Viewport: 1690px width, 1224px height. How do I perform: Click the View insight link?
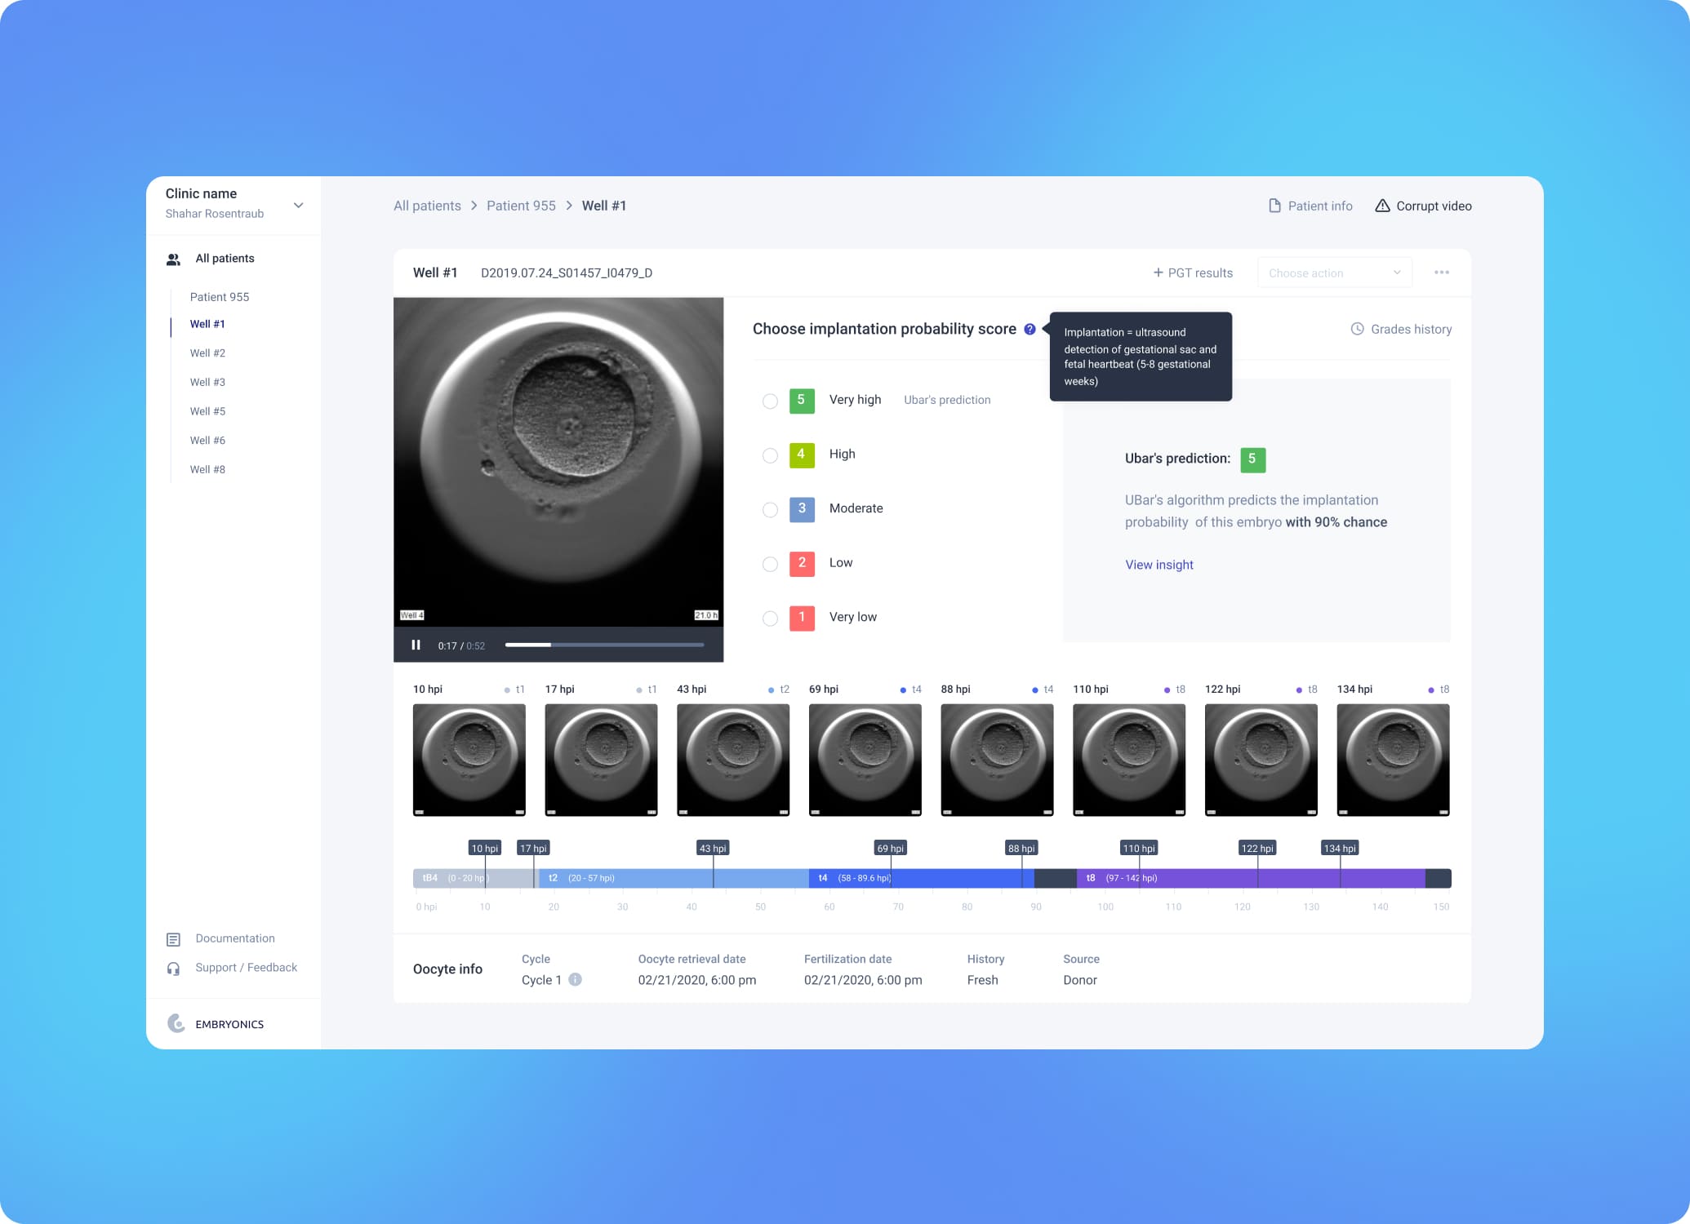[1159, 565]
